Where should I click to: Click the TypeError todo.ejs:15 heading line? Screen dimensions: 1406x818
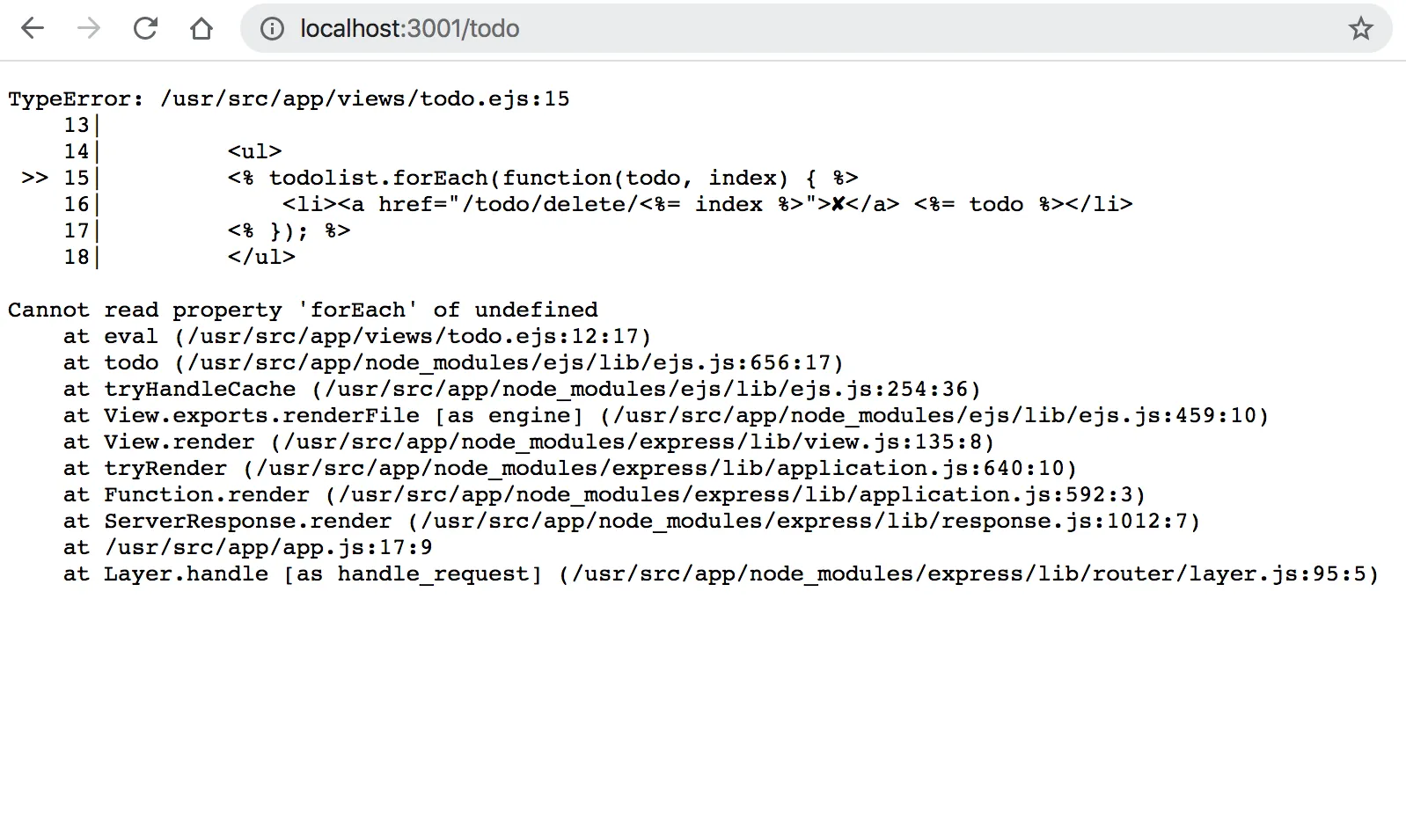(289, 99)
